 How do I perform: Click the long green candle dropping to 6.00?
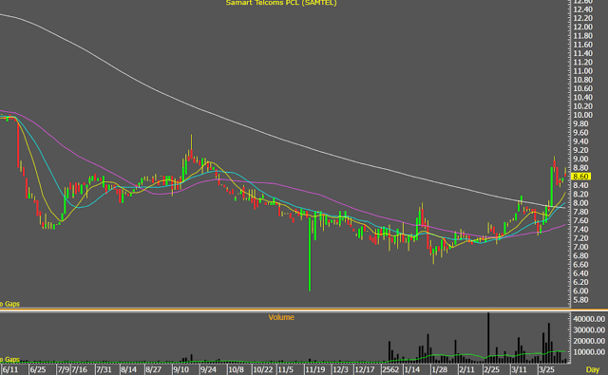pyautogui.click(x=310, y=253)
